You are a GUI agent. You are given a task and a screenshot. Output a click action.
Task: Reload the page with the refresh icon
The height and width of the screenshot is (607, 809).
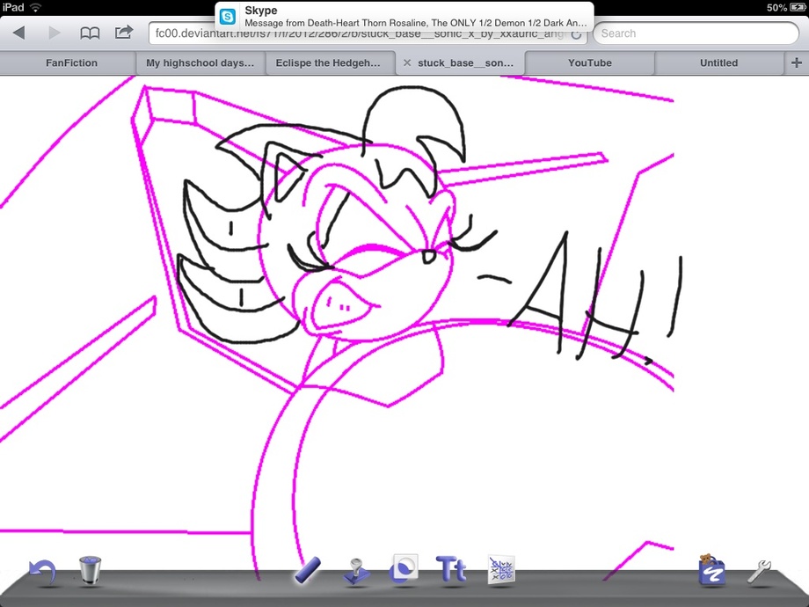pos(576,34)
